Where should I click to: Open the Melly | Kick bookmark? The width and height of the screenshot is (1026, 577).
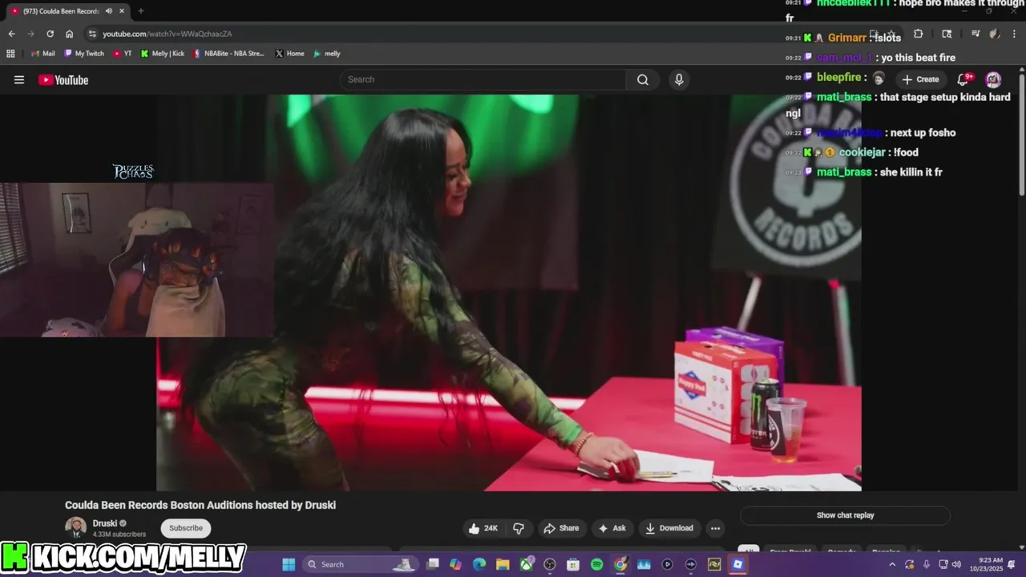163,54
